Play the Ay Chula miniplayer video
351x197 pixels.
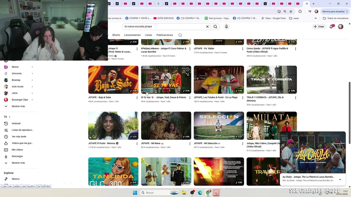(313, 152)
